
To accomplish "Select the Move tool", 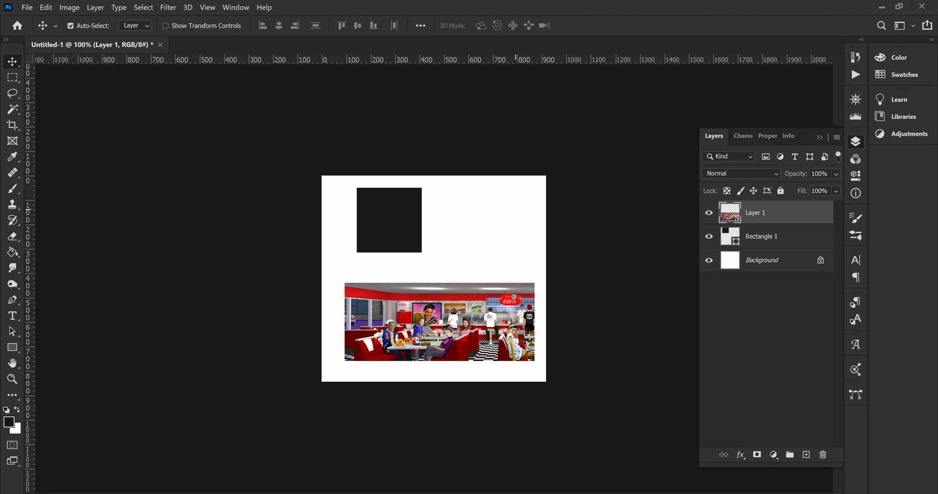I will (13, 61).
